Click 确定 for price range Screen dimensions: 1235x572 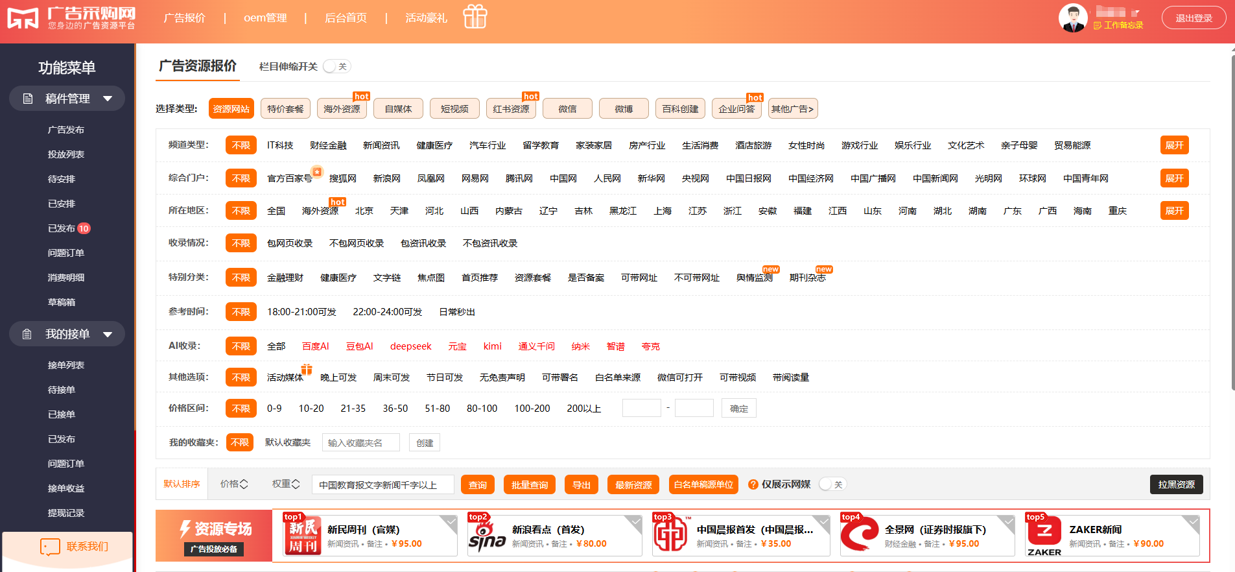tap(739, 409)
